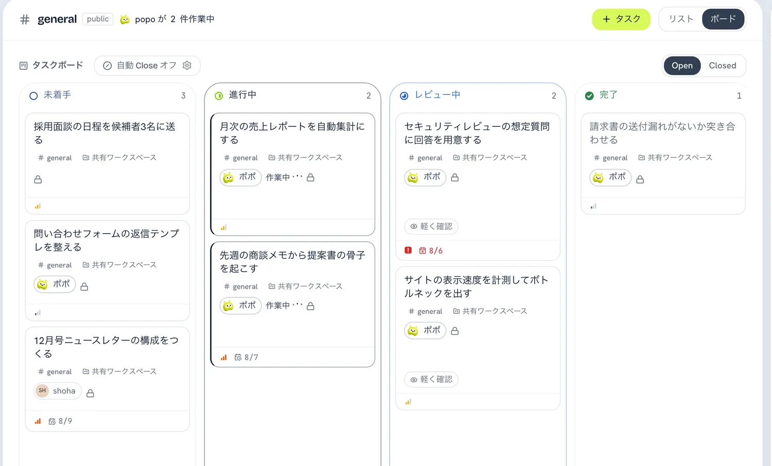This screenshot has width=772, height=466.
Task: Click ポポ assignee chip on 月次の売上レポート card
Action: (x=240, y=177)
